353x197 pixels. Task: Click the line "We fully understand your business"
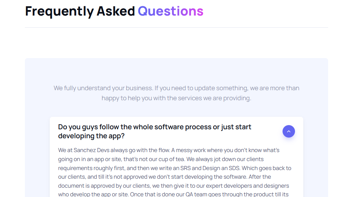click(176, 88)
